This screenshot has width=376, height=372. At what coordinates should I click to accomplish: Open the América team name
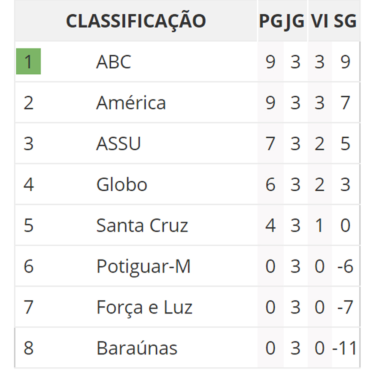point(131,103)
